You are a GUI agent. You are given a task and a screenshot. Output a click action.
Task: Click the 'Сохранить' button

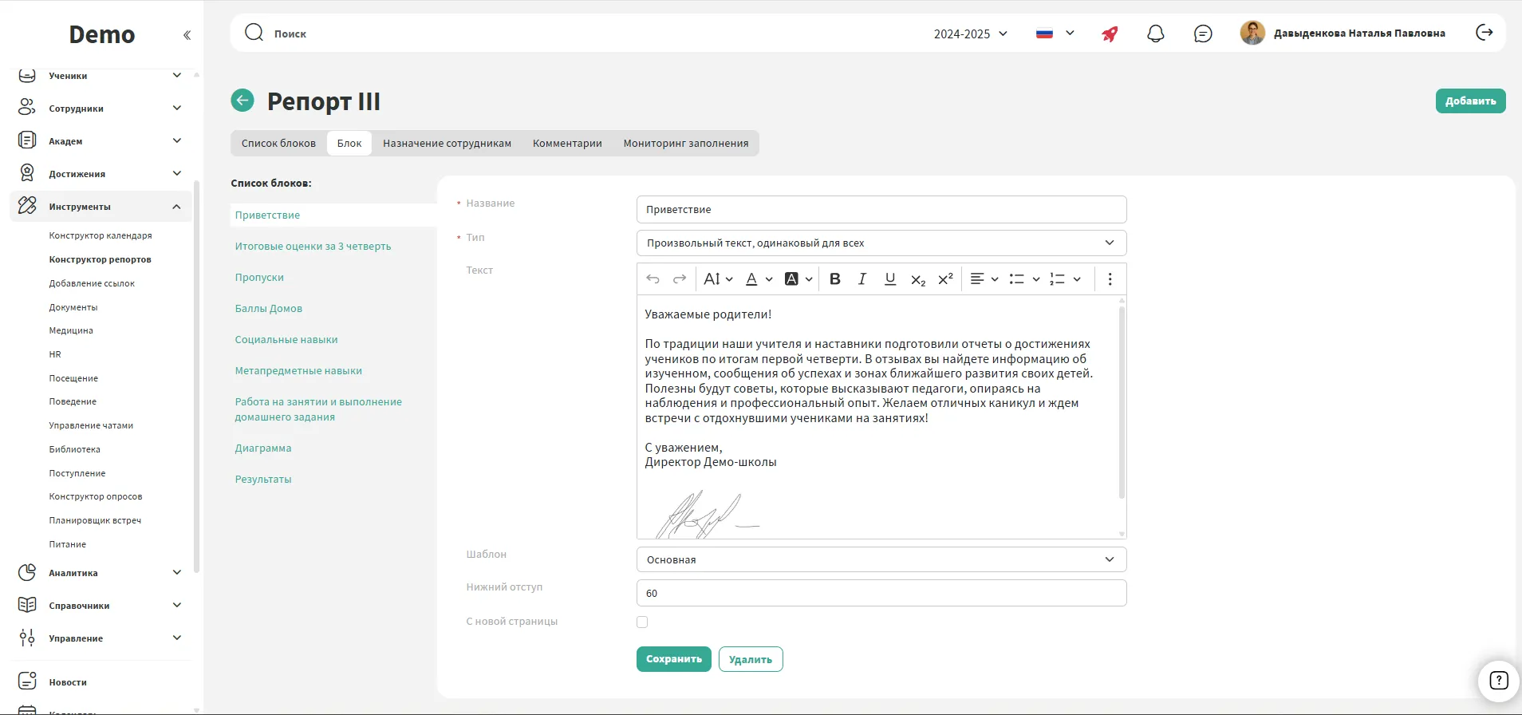pyautogui.click(x=673, y=659)
